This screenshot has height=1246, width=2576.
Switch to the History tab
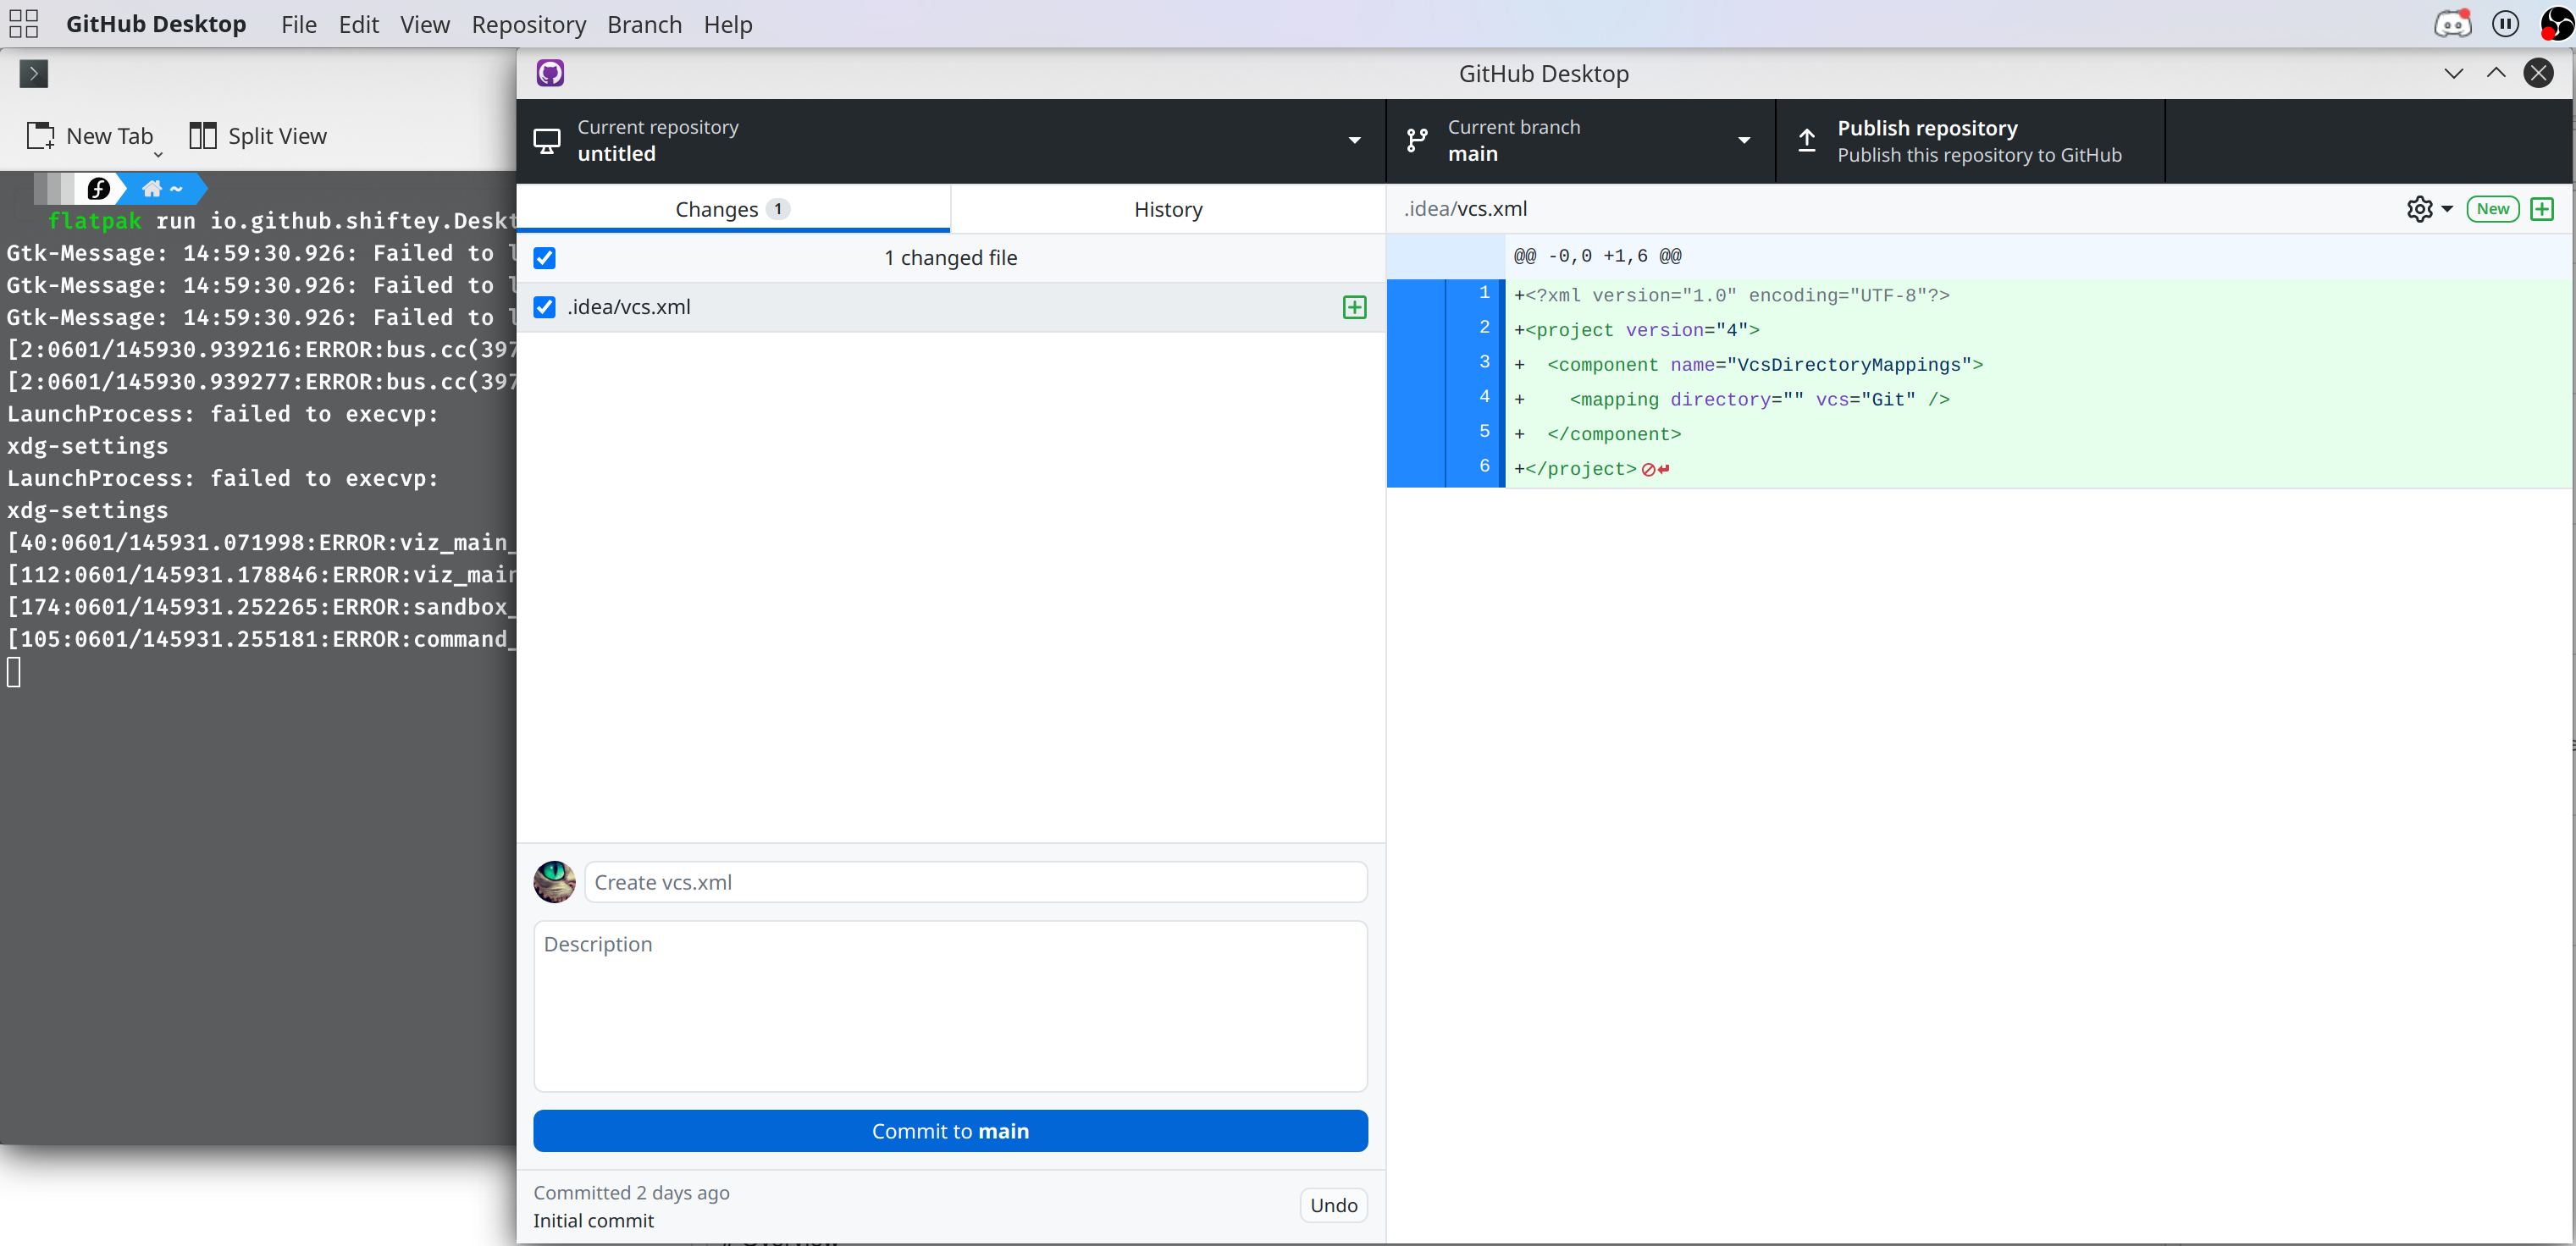[x=1167, y=209]
